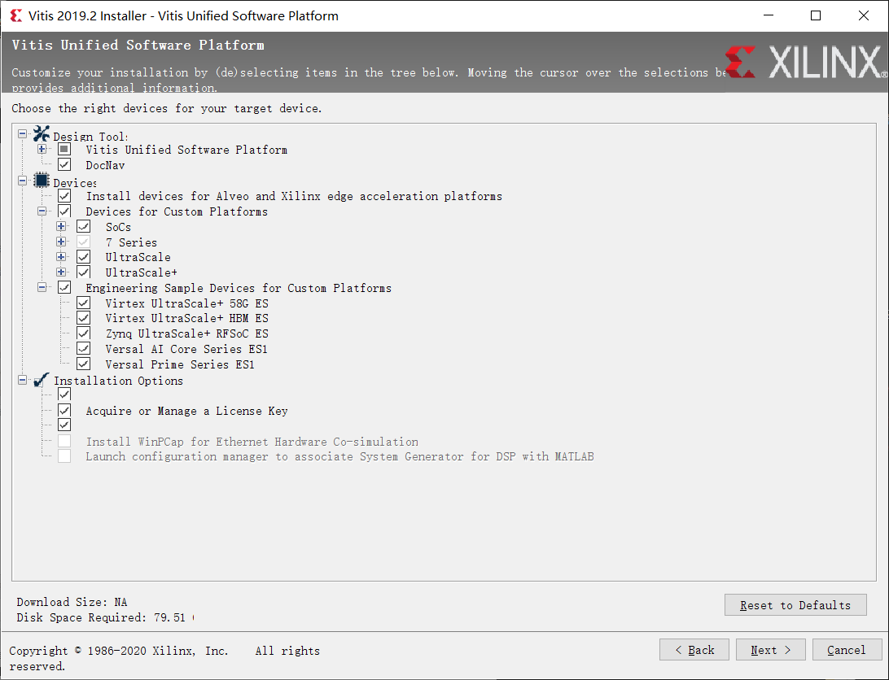
Task: Collapse the Devices tree node
Action: pos(22,181)
